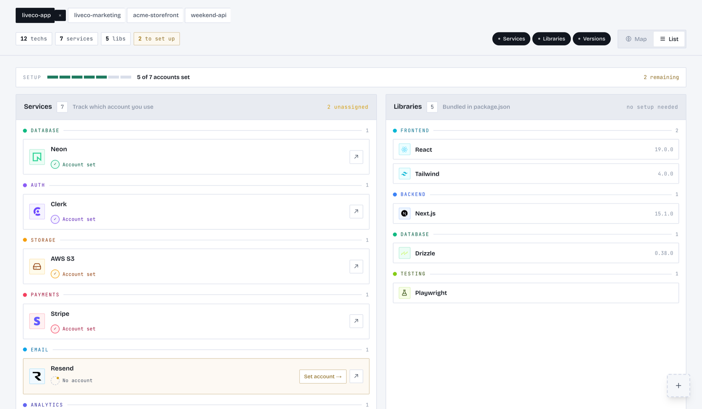Click the floating plus add button

point(678,385)
